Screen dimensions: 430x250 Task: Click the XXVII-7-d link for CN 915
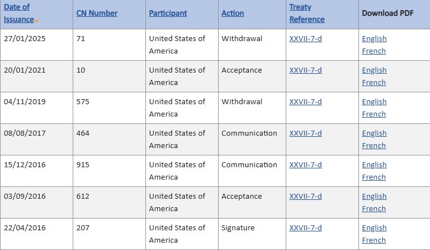click(305, 165)
